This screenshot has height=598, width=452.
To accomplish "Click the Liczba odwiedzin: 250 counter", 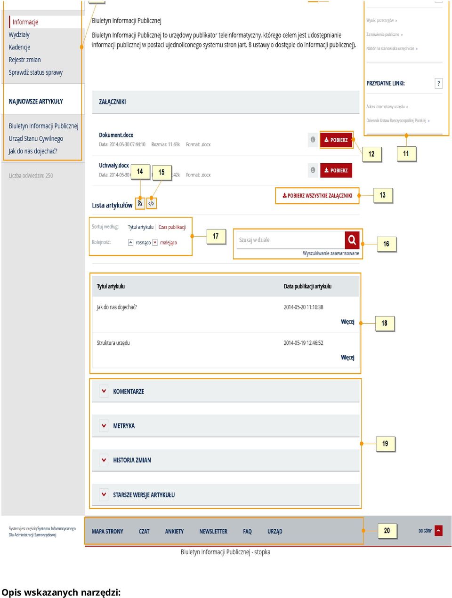I will [x=31, y=175].
